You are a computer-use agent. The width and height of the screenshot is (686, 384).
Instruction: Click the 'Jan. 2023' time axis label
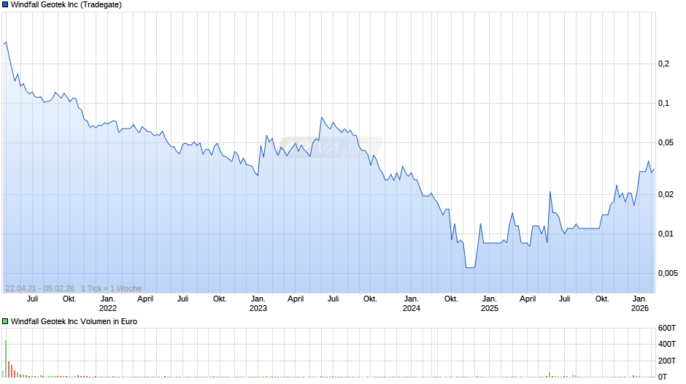tap(258, 304)
